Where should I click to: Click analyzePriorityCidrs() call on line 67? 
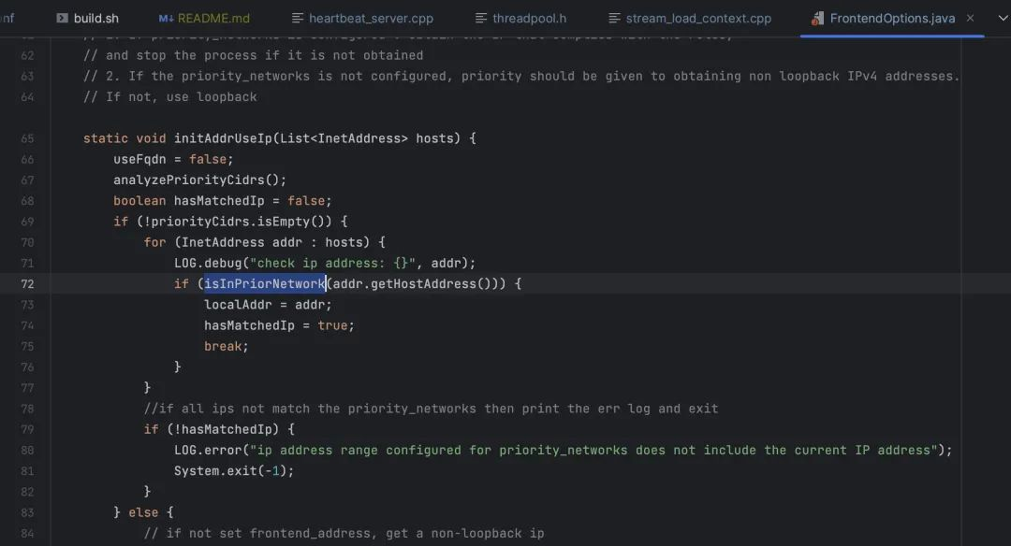[x=200, y=180]
